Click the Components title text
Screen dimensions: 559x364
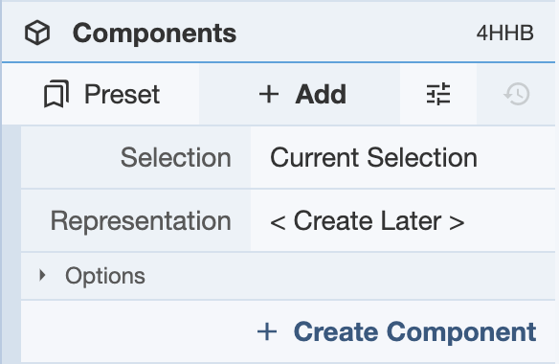coord(154,34)
